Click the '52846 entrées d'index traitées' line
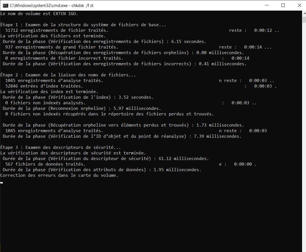Viewport: 306px width, 252px height. 44,86
